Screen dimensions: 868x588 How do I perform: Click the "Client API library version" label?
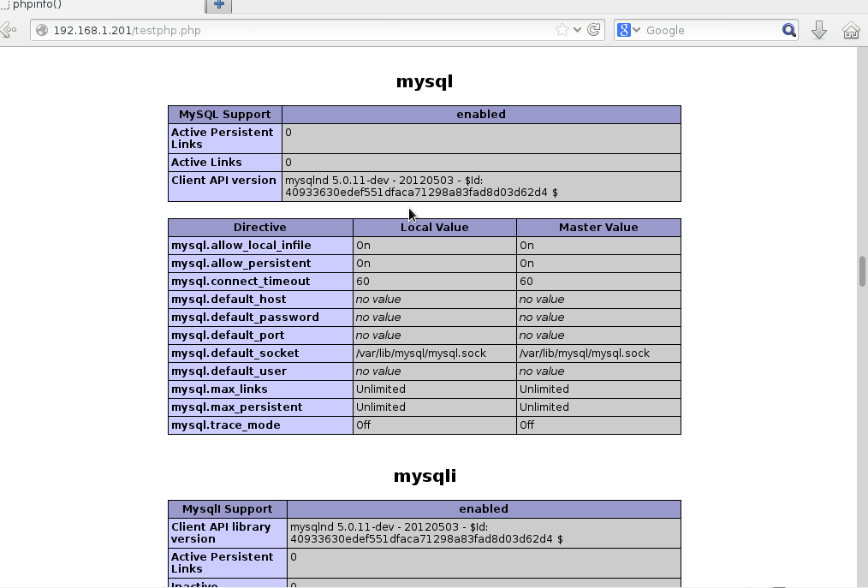pos(228,533)
